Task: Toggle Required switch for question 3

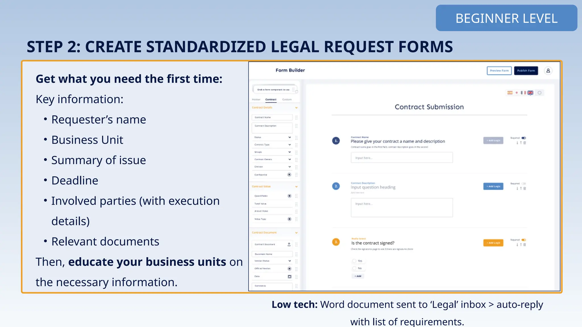Action: (523, 240)
